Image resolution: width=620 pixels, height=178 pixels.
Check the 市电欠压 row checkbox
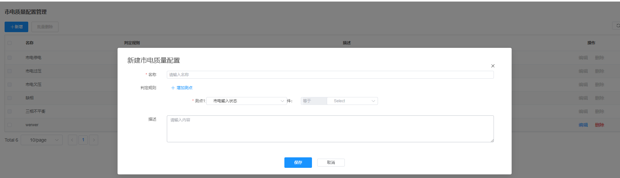tap(10, 85)
